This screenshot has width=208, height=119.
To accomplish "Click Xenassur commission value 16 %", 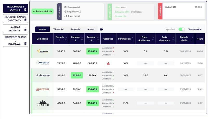I will click(126, 63).
